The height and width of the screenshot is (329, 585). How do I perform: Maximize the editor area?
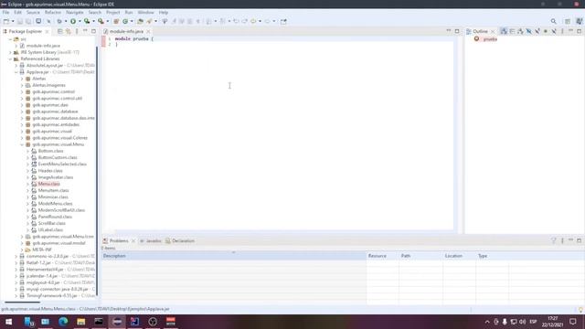pyautogui.click(x=457, y=31)
